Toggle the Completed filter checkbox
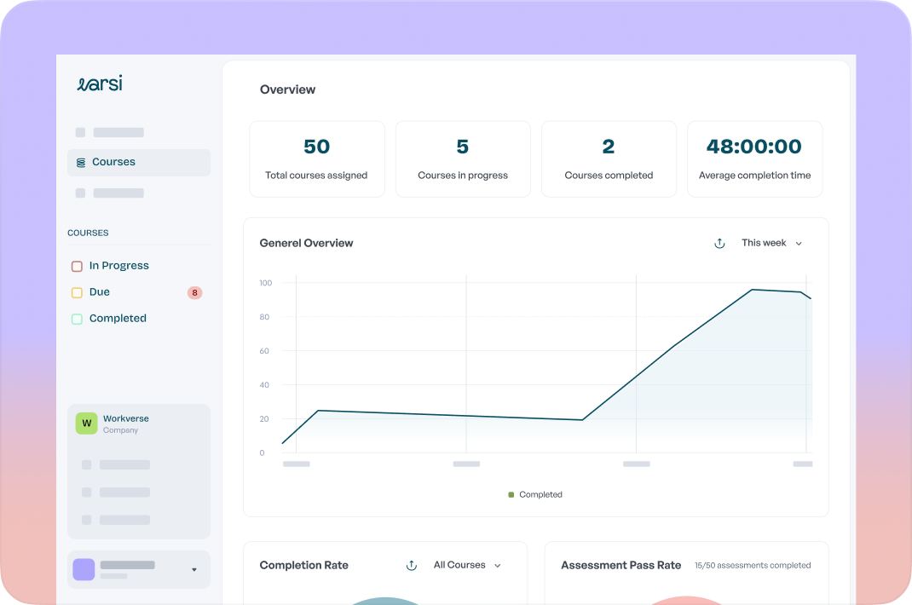 pyautogui.click(x=77, y=320)
